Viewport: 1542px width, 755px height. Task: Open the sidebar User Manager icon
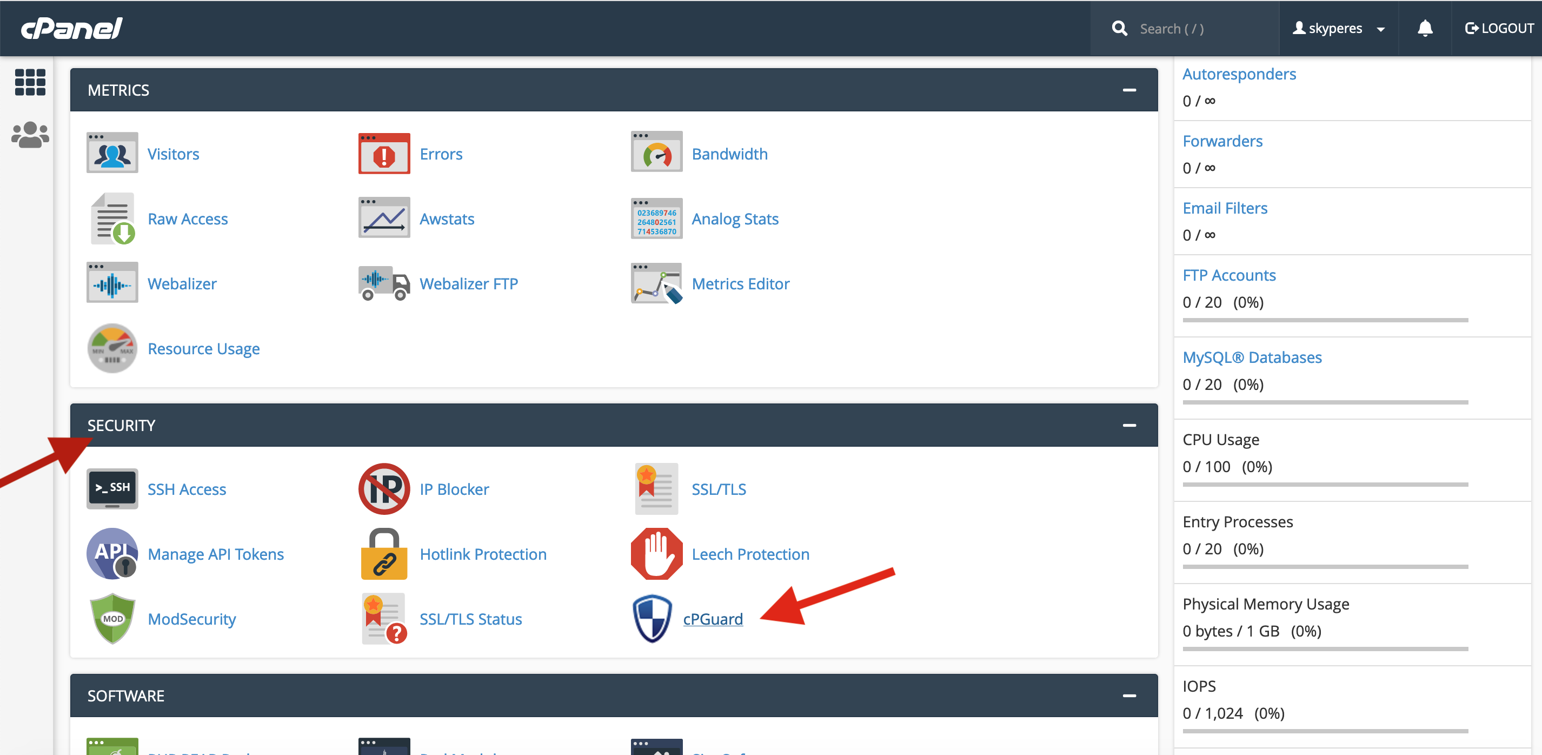coord(30,135)
